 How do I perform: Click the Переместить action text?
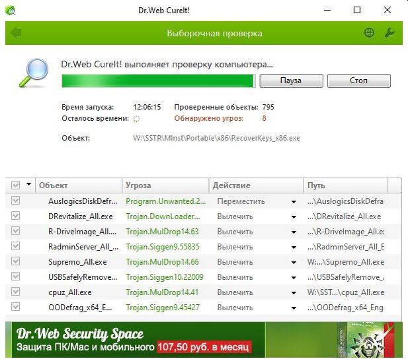241,201
